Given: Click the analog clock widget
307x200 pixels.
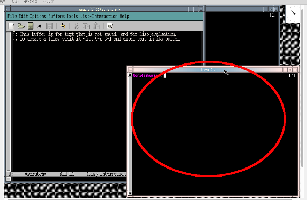Looking at the screenshot, I should click(x=293, y=14).
